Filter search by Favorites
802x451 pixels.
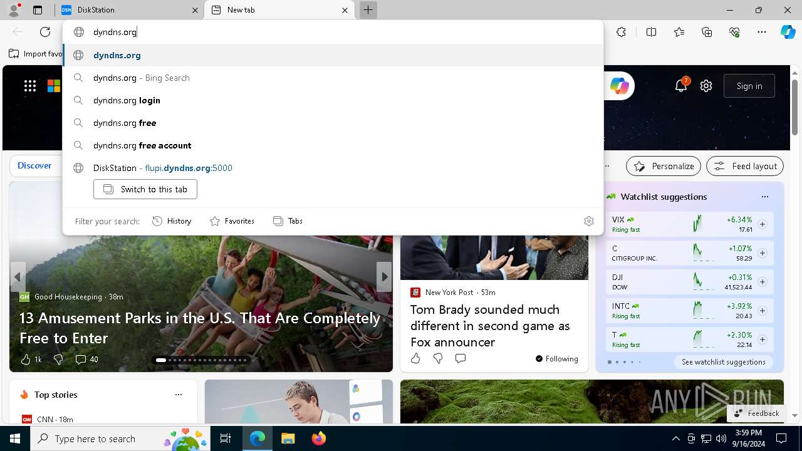(x=232, y=221)
